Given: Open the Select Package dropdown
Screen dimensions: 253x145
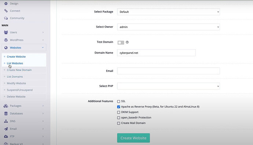Looking at the screenshot, I should (x=168, y=12).
